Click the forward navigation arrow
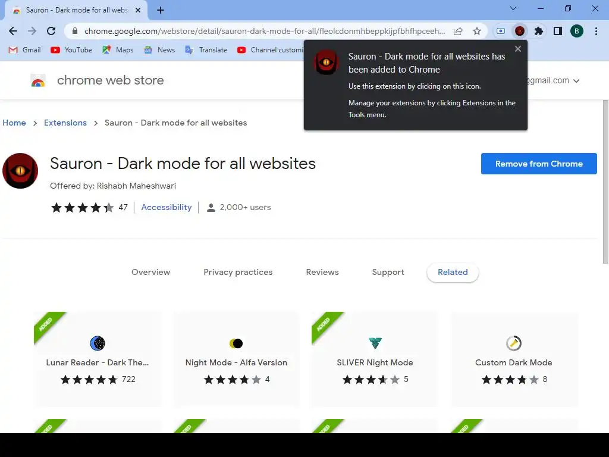This screenshot has width=609, height=457. 32,31
